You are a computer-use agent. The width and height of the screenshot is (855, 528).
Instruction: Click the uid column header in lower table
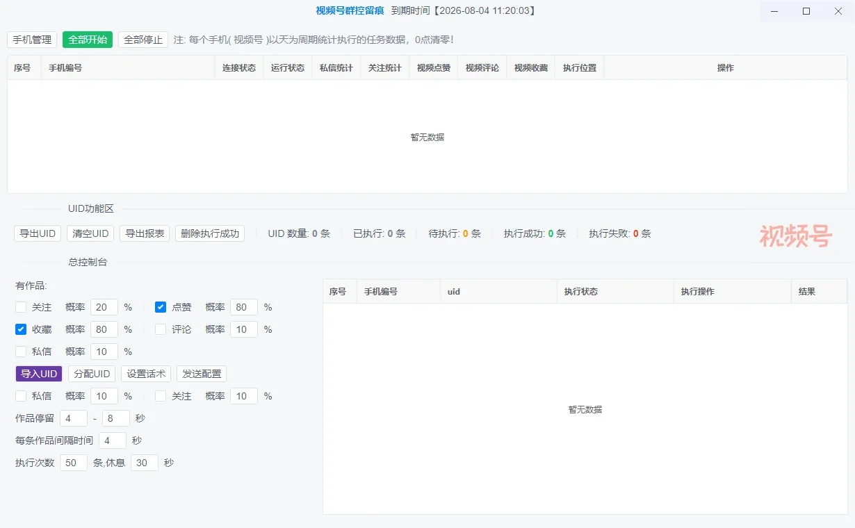coord(499,292)
